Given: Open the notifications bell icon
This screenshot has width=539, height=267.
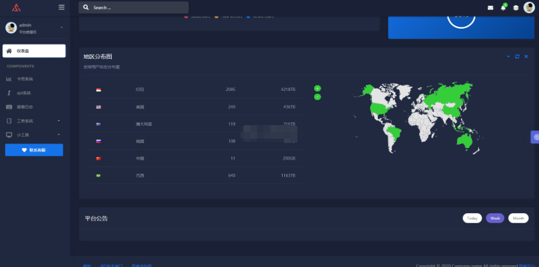Looking at the screenshot, I should [x=503, y=8].
